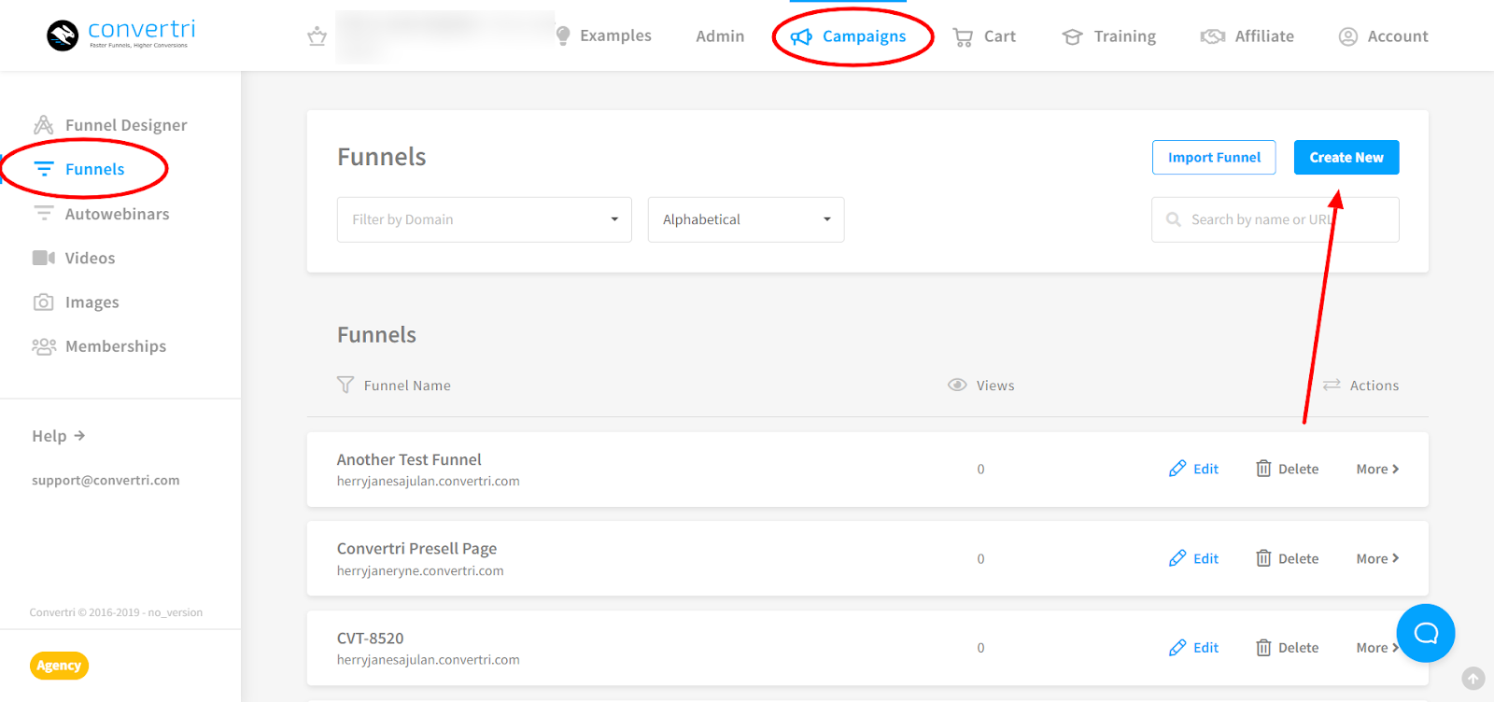1494x702 pixels.
Task: Open the Filter by Domain dropdown
Action: click(484, 219)
